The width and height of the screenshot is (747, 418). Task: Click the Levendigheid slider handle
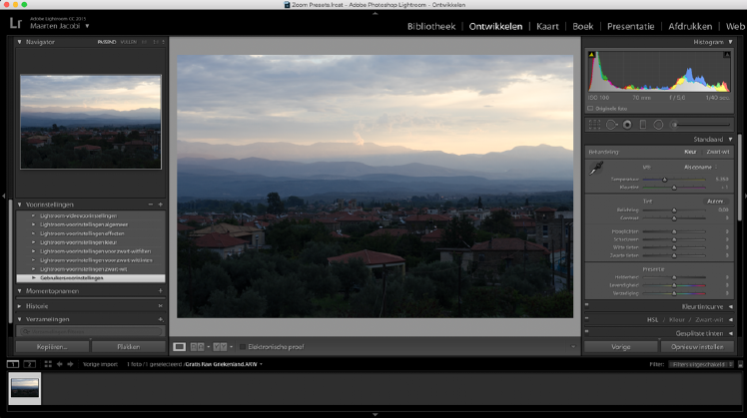coord(674,285)
